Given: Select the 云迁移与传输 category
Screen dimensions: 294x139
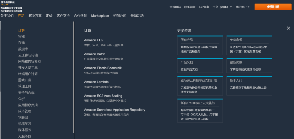Looking at the screenshot, I should click(28, 55).
